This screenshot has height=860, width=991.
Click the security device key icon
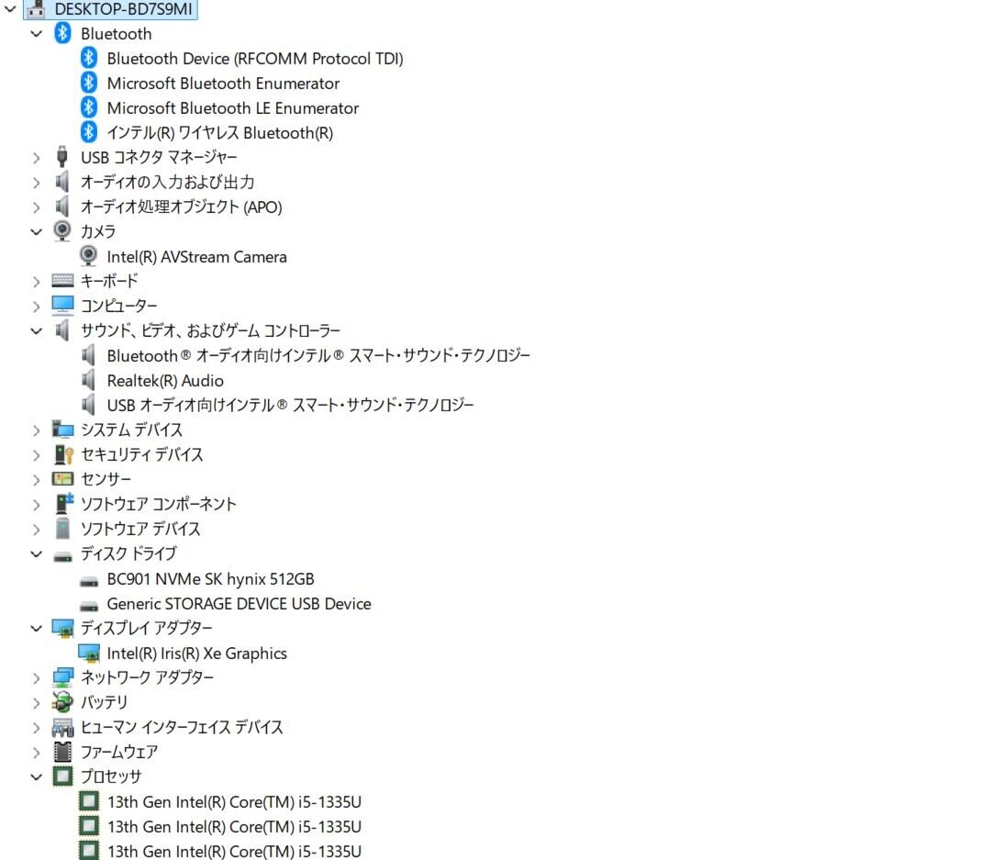64,454
